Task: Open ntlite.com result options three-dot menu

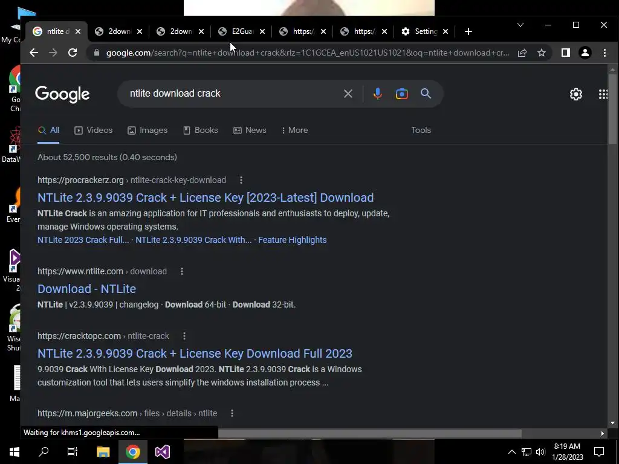Action: 182,271
